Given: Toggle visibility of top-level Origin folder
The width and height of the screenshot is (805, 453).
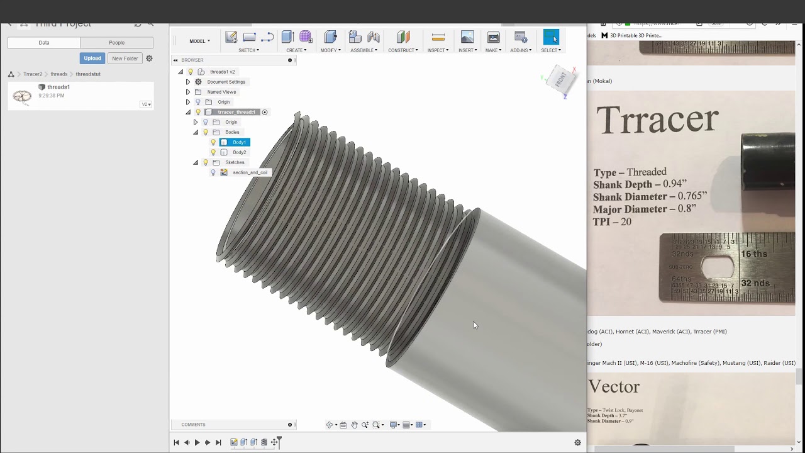Looking at the screenshot, I should point(198,102).
